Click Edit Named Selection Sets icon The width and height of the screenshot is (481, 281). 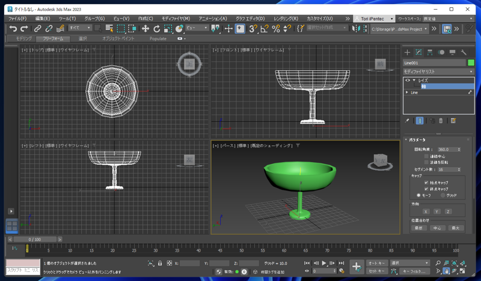pyautogui.click(x=300, y=28)
